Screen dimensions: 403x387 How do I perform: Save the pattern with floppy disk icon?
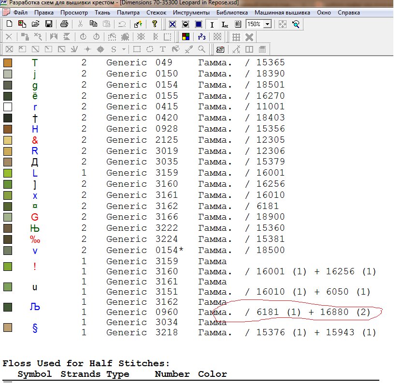pos(48,24)
